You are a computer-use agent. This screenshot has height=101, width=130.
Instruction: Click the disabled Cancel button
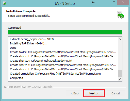click(x=116, y=93)
